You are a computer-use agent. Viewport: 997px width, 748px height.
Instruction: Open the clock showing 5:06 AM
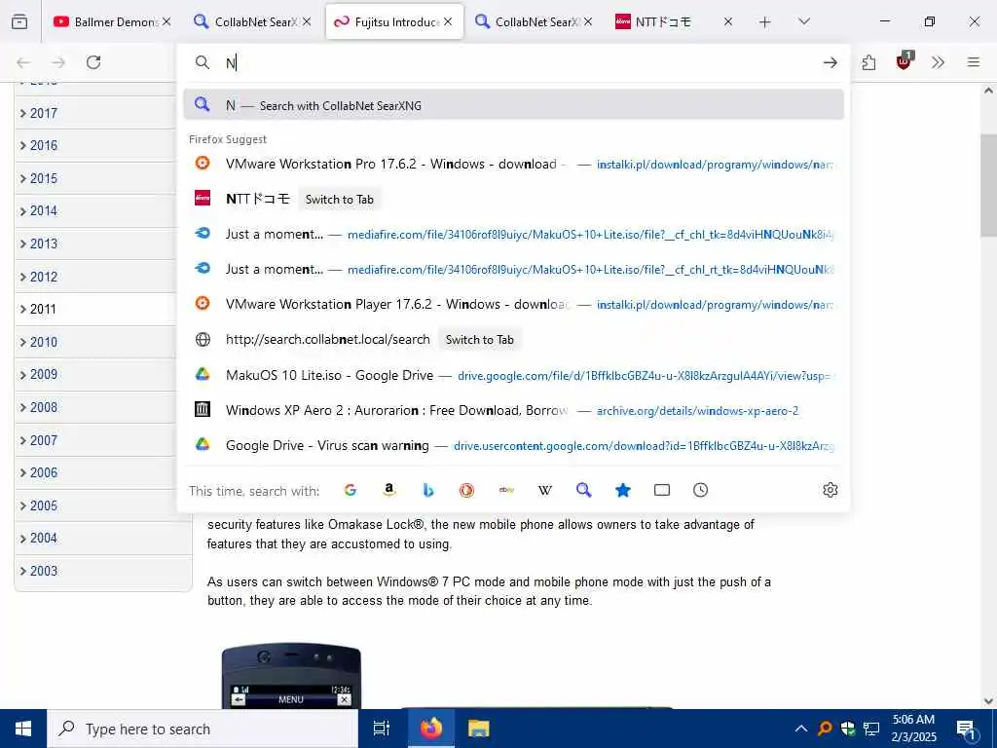tap(913, 729)
